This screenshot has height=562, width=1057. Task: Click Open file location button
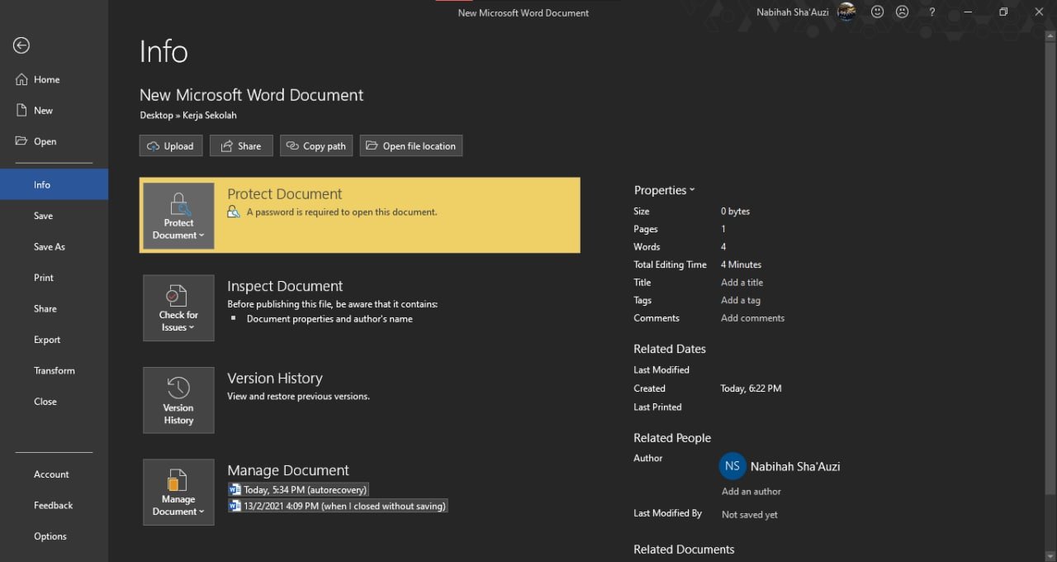411,145
